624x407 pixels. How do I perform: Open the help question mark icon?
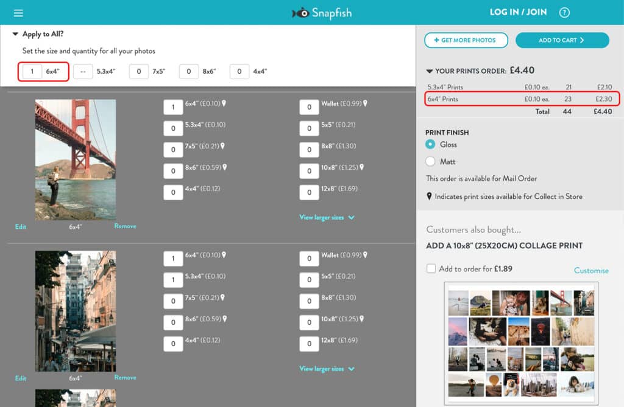point(564,13)
